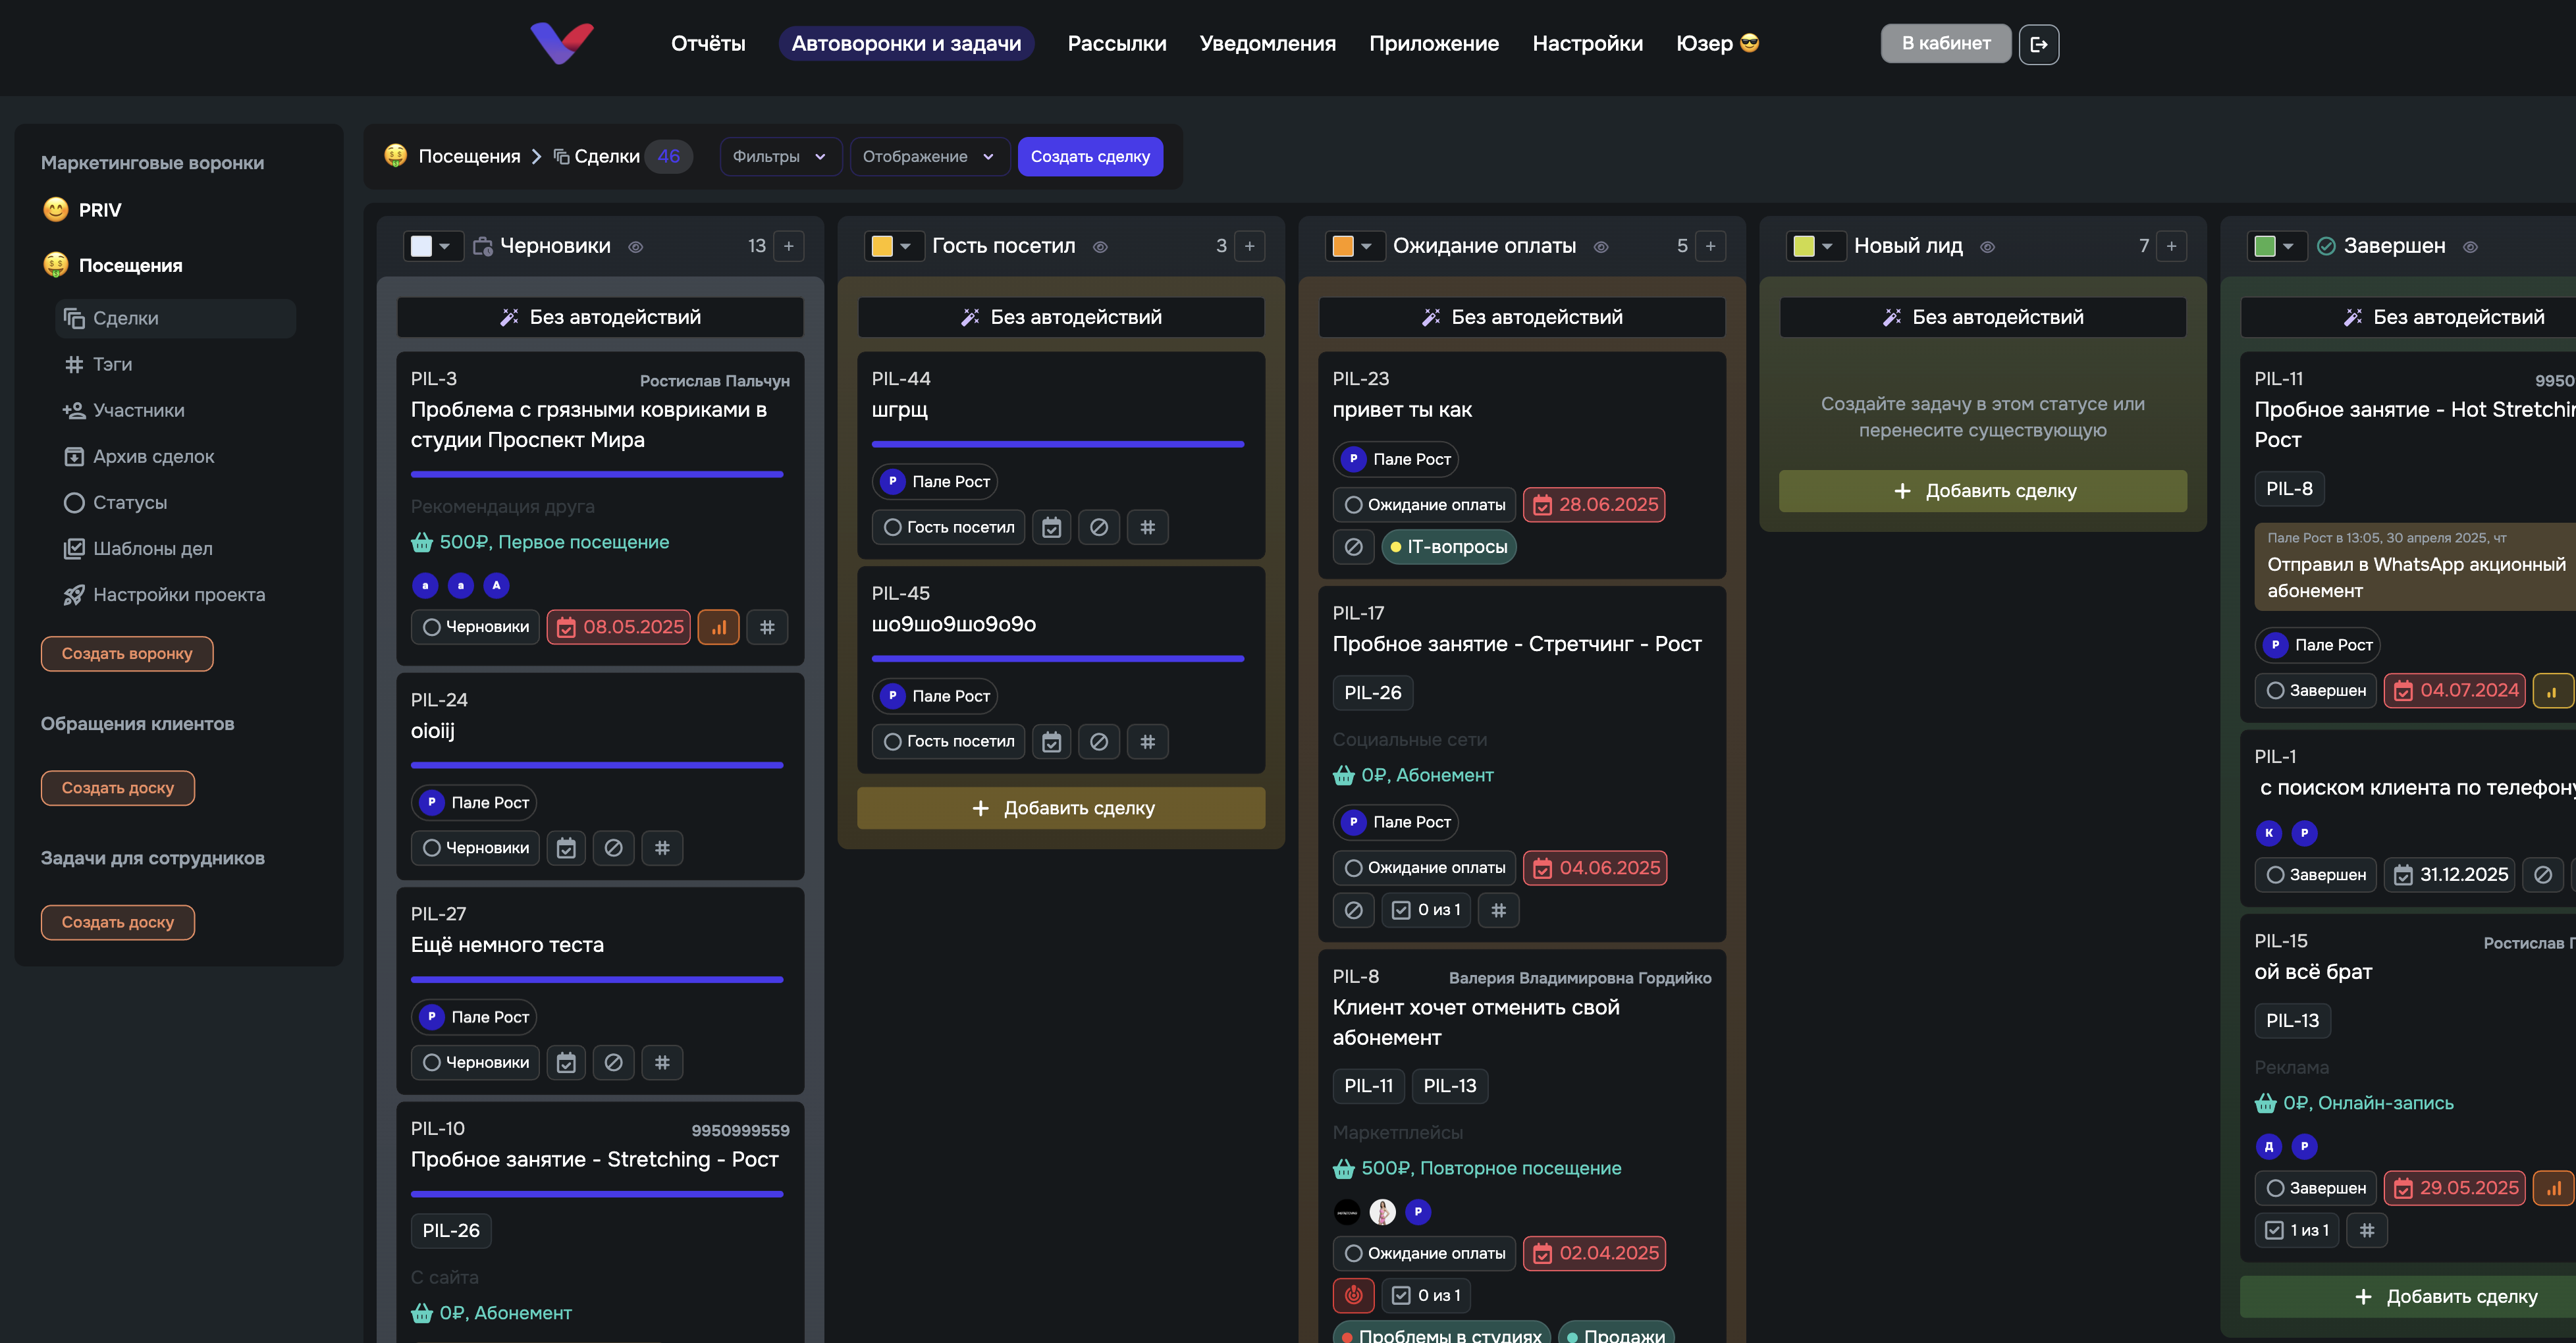
Task: Click plus icon in Ожидание оплаты header
Action: point(1710,246)
